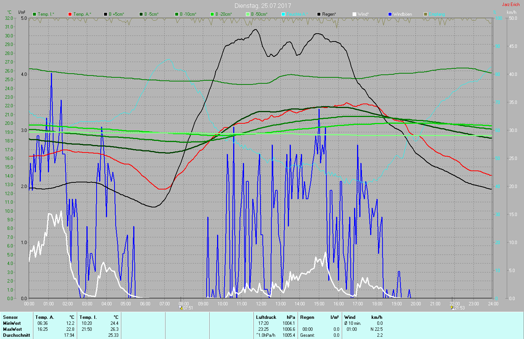Select the B +5cm legend label

116,14
